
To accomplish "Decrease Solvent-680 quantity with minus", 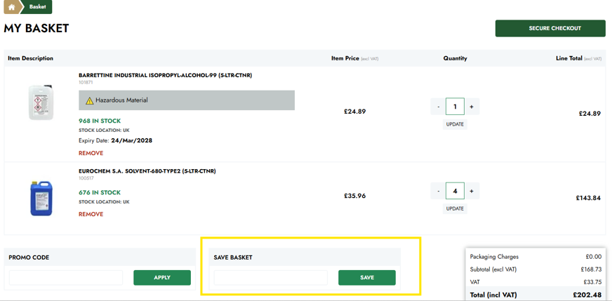I will click(x=439, y=192).
